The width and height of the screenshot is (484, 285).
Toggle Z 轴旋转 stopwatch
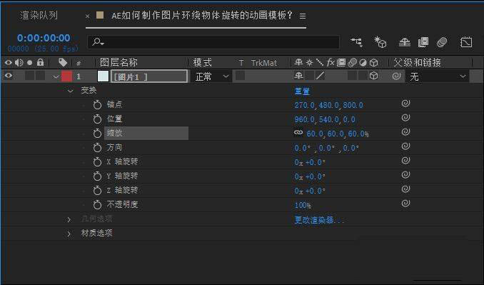(x=97, y=190)
